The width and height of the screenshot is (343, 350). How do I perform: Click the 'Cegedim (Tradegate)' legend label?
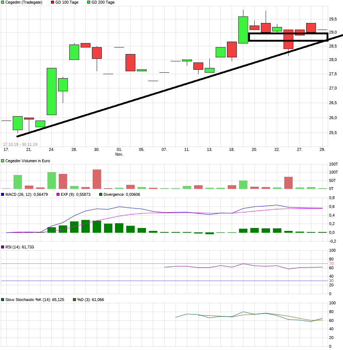coord(24,3)
